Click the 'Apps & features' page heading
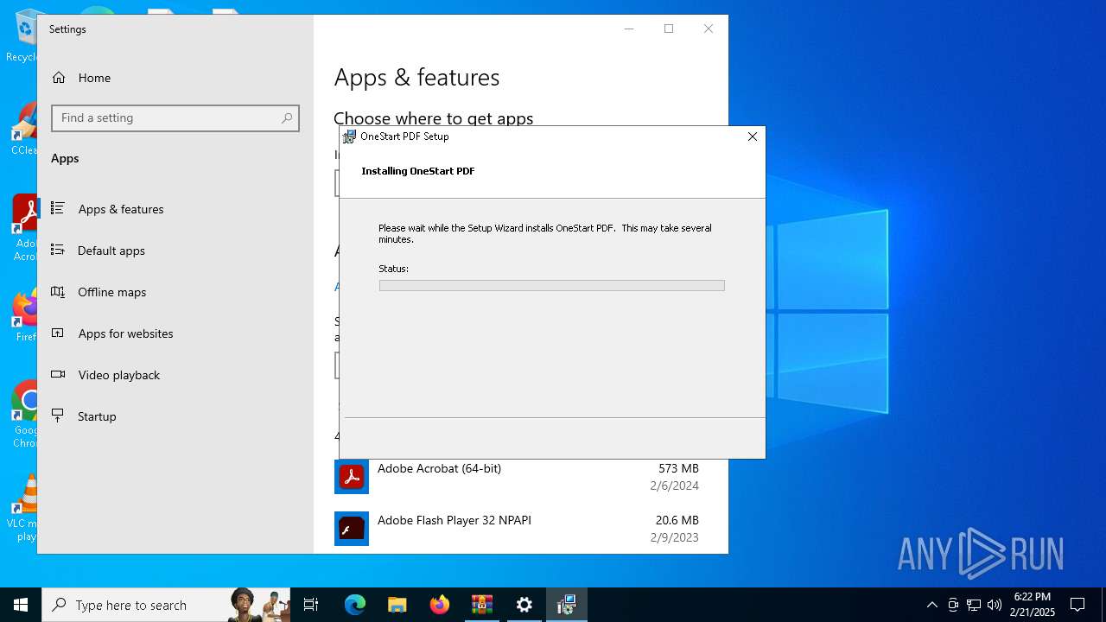The width and height of the screenshot is (1106, 622). tap(416, 78)
